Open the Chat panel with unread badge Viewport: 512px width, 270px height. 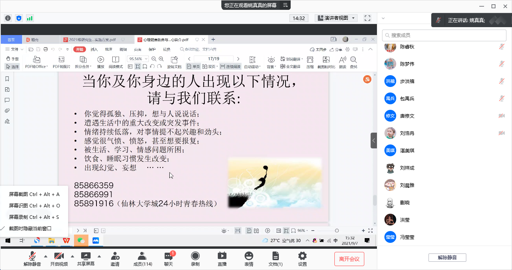(169, 258)
